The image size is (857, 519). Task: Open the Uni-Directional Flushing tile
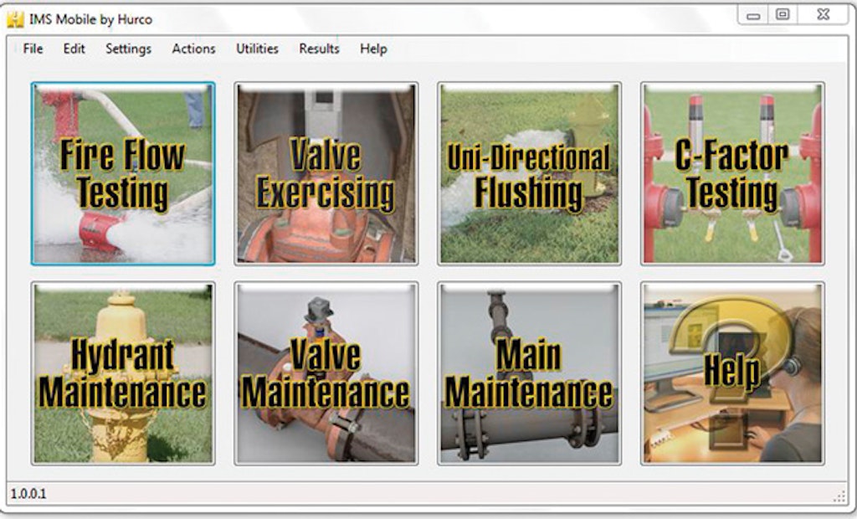[529, 174]
